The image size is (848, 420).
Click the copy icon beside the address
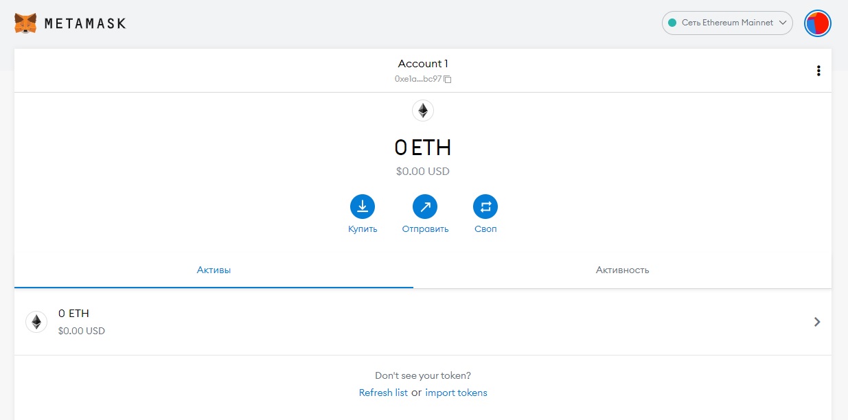448,80
